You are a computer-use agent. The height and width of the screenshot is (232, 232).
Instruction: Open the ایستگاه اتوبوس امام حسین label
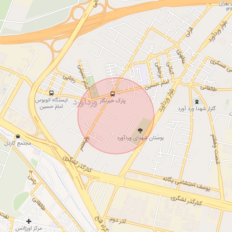[x=51, y=103]
